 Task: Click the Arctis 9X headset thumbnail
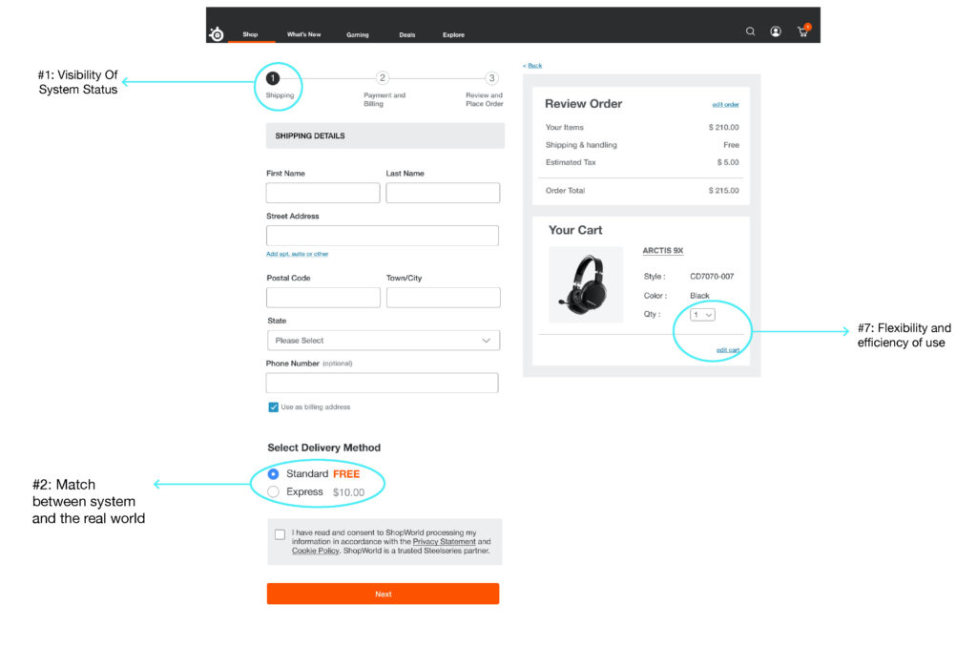(x=586, y=284)
